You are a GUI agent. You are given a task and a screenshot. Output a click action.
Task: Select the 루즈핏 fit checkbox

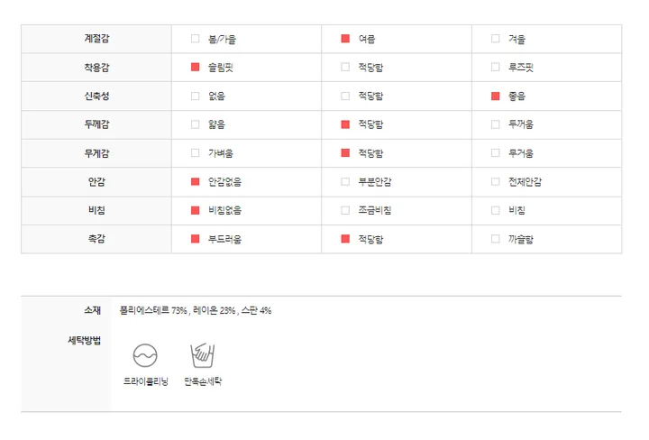(495, 68)
